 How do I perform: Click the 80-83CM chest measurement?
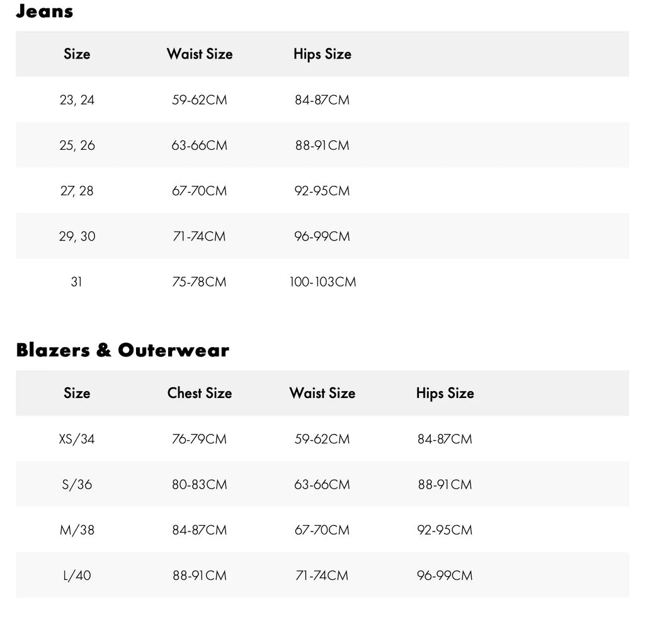pyautogui.click(x=199, y=484)
